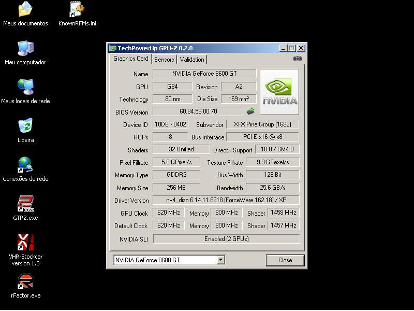Click the Technology field showing 80 nm
414x311 pixels.
[x=172, y=99]
